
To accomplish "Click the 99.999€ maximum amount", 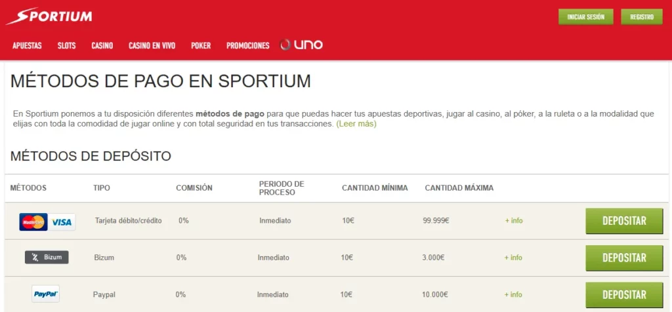I will click(436, 221).
